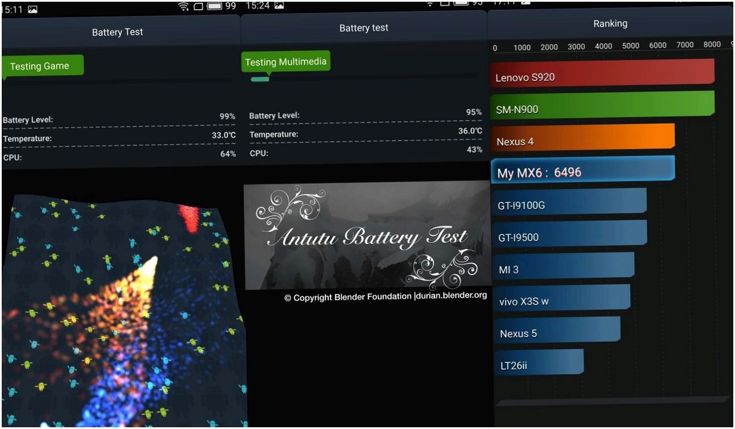Select the My MX6 : 6496 bar
Screen dimensions: 735x429
(x=582, y=170)
